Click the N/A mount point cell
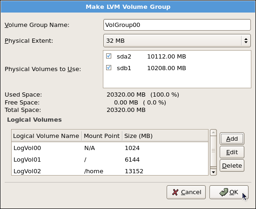Screen dimensions: 256x209 pos(90,148)
